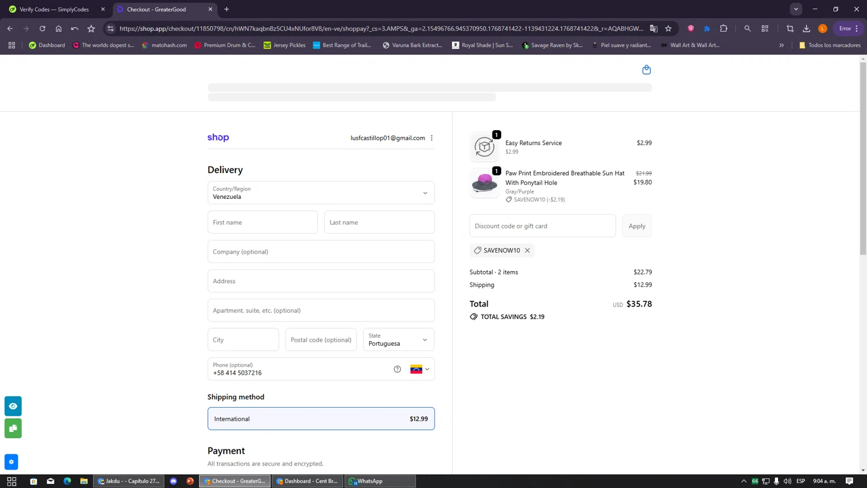Click the translate page icon in address bar
The width and height of the screenshot is (867, 488).
[654, 28]
